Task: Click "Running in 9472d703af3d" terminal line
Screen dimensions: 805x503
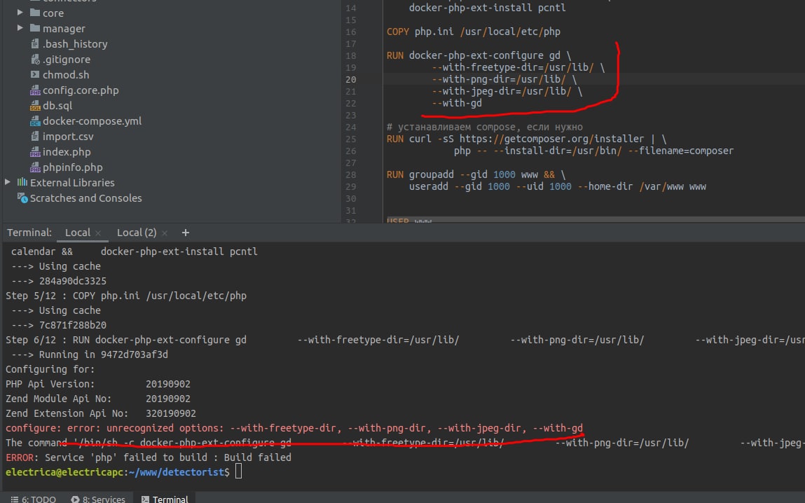Action: pyautogui.click(x=90, y=354)
